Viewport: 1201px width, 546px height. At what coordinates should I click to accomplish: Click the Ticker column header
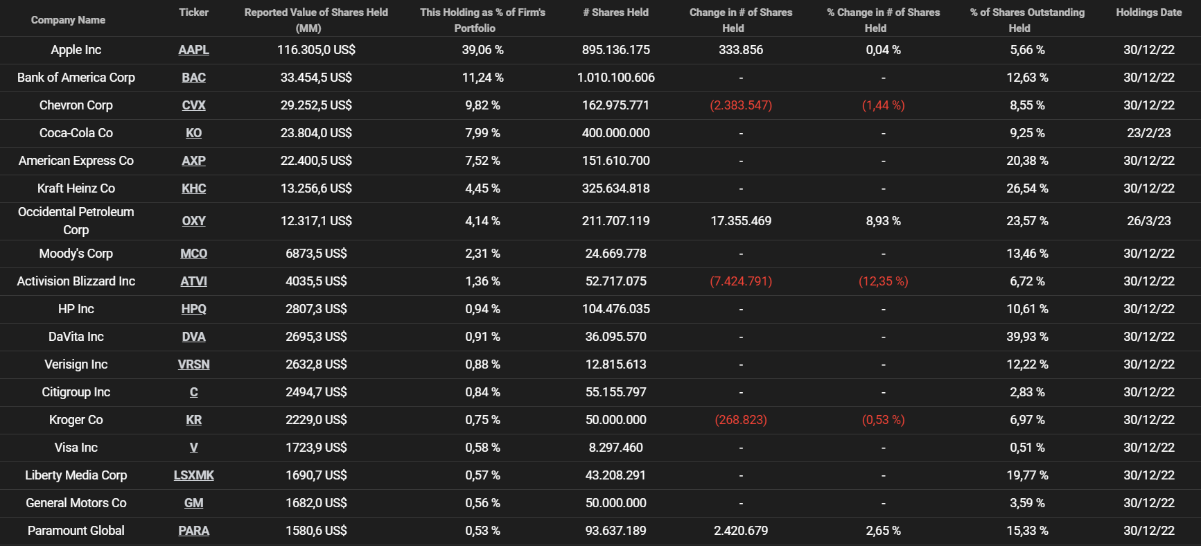193,12
